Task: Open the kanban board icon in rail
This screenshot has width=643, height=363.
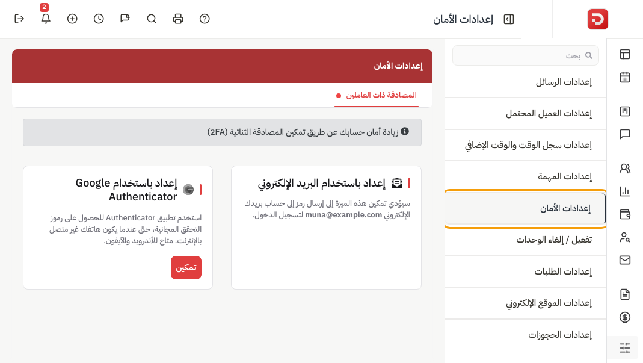Action: 625,111
